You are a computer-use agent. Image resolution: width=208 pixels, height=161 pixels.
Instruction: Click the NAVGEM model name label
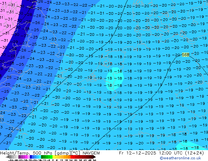(x=91, y=153)
